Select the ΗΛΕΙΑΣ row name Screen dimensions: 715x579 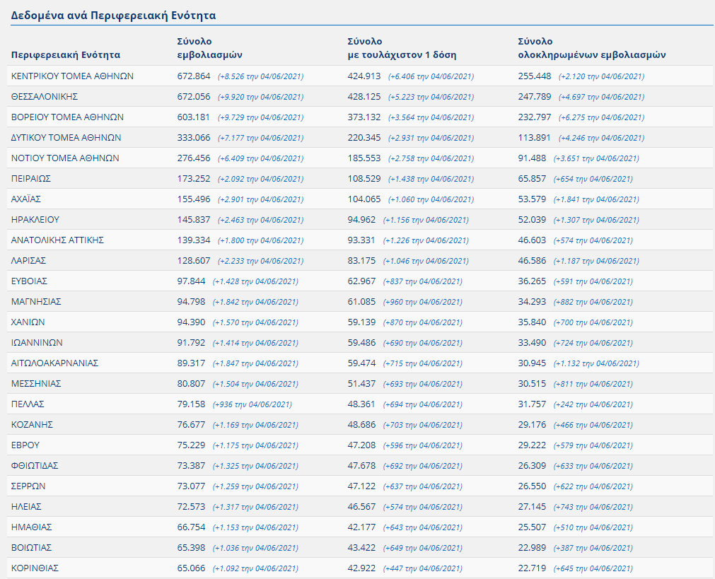pos(26,507)
